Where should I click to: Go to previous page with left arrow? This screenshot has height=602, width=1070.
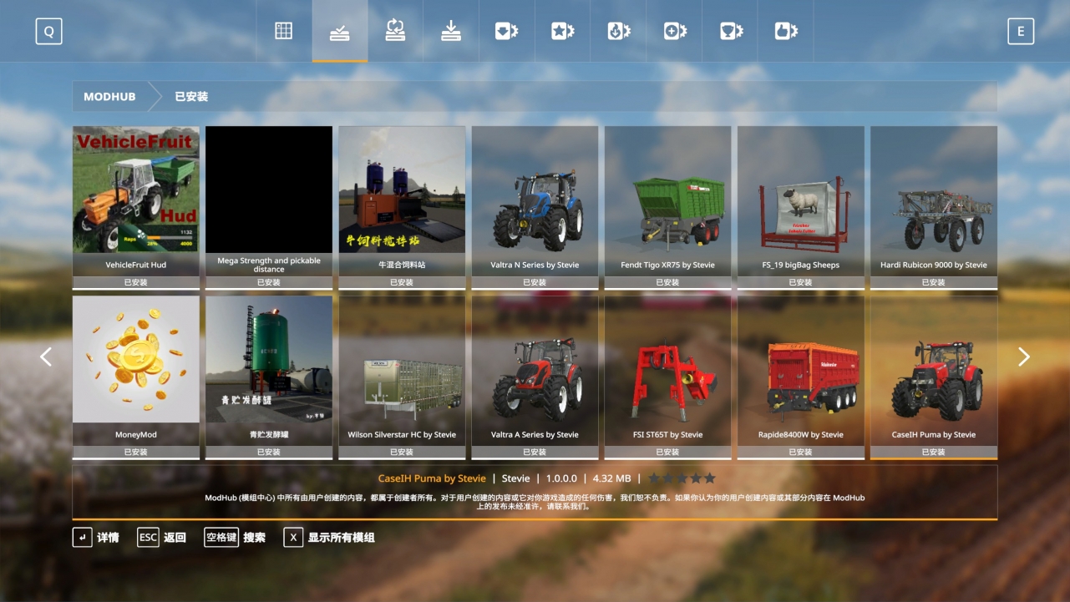click(x=46, y=357)
